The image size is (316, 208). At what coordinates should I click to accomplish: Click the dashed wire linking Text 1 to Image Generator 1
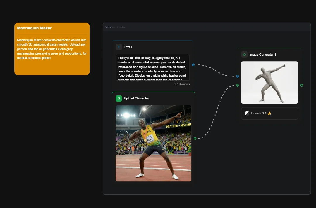[x=215, y=70]
